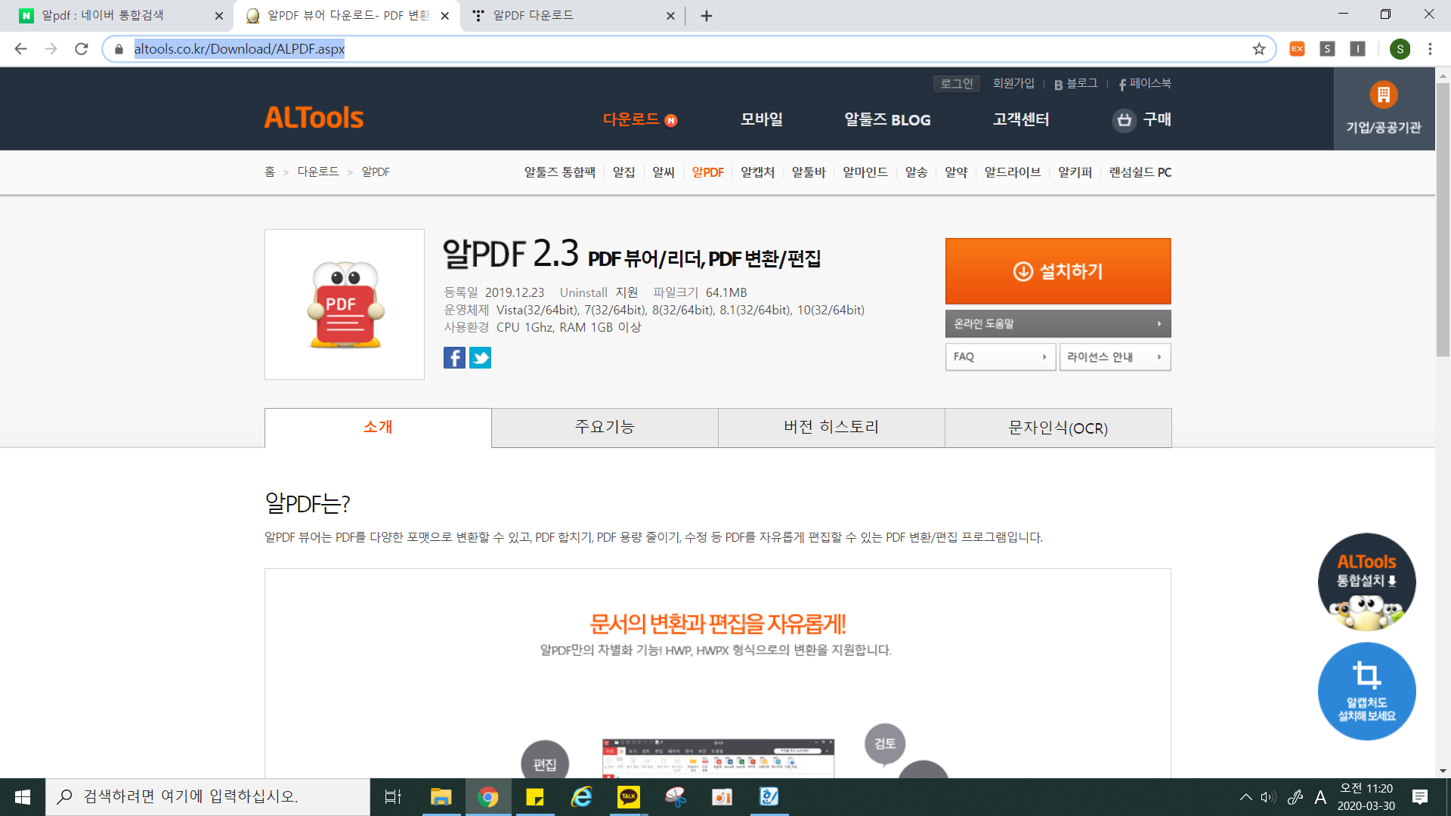
Task: Open the 기업/공공기관 building icon
Action: click(x=1383, y=95)
